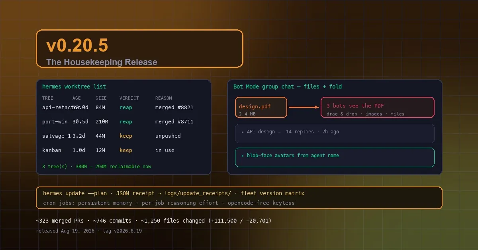Screen dimensions: 478x250
Task: Click the VERDICT column header
Action: 129,98
